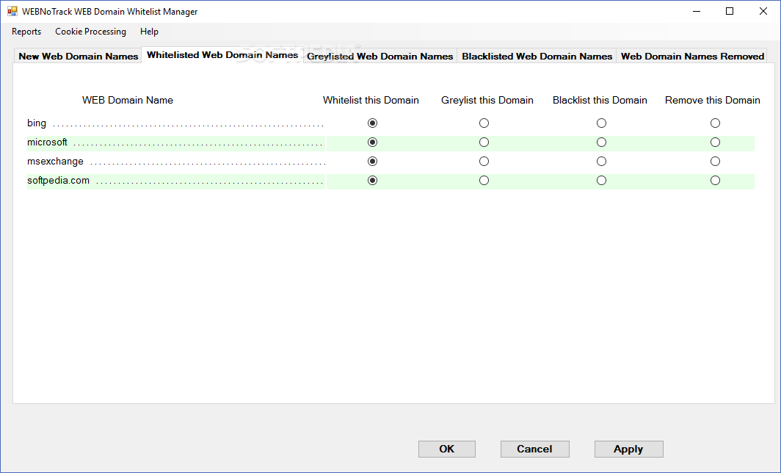Mark msexchange domain for removal
Image resolution: width=781 pixels, height=473 pixels.
(715, 162)
